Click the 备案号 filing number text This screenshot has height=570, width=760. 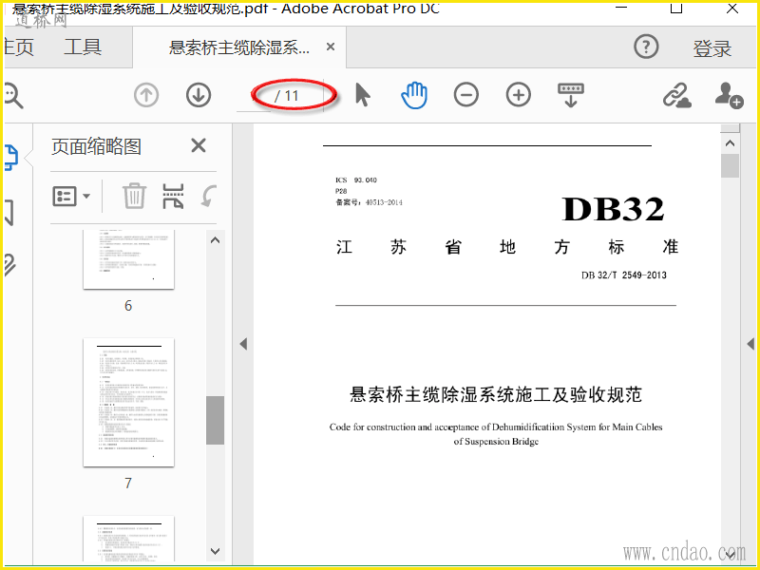point(369,202)
